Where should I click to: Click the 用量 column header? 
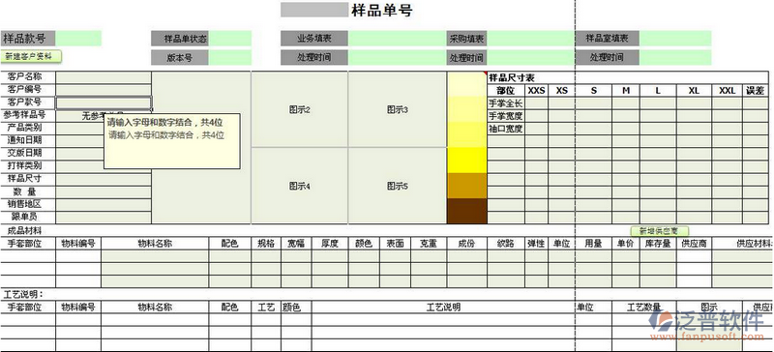click(x=593, y=243)
